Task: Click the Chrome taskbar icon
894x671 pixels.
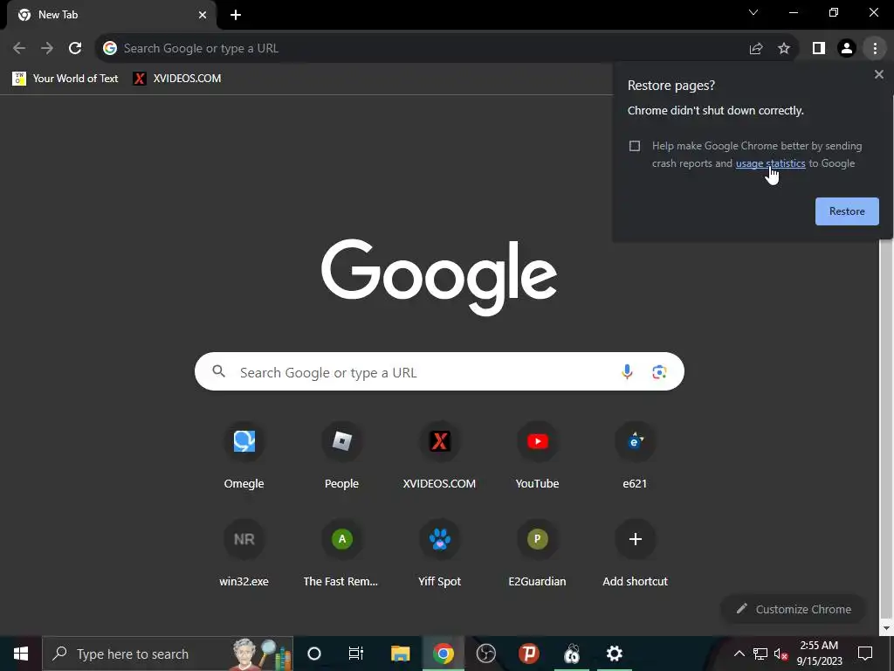Action: click(443, 654)
